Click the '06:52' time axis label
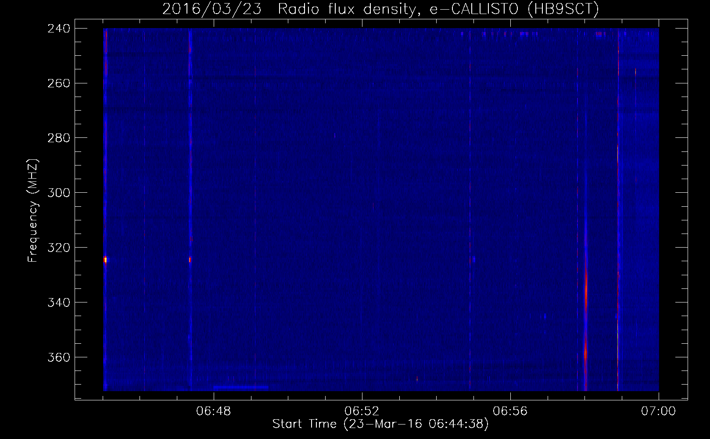 pyautogui.click(x=362, y=412)
